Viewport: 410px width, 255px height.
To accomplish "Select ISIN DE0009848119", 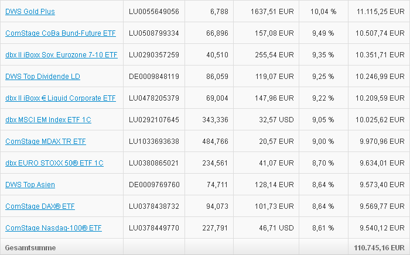I will tap(154, 77).
